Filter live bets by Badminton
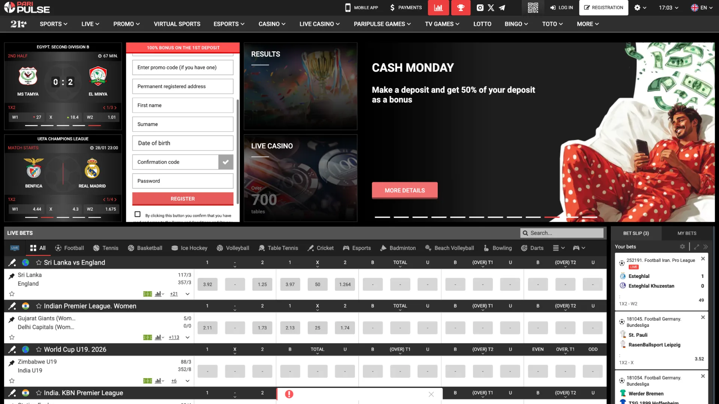719x404 pixels. [x=398, y=248]
